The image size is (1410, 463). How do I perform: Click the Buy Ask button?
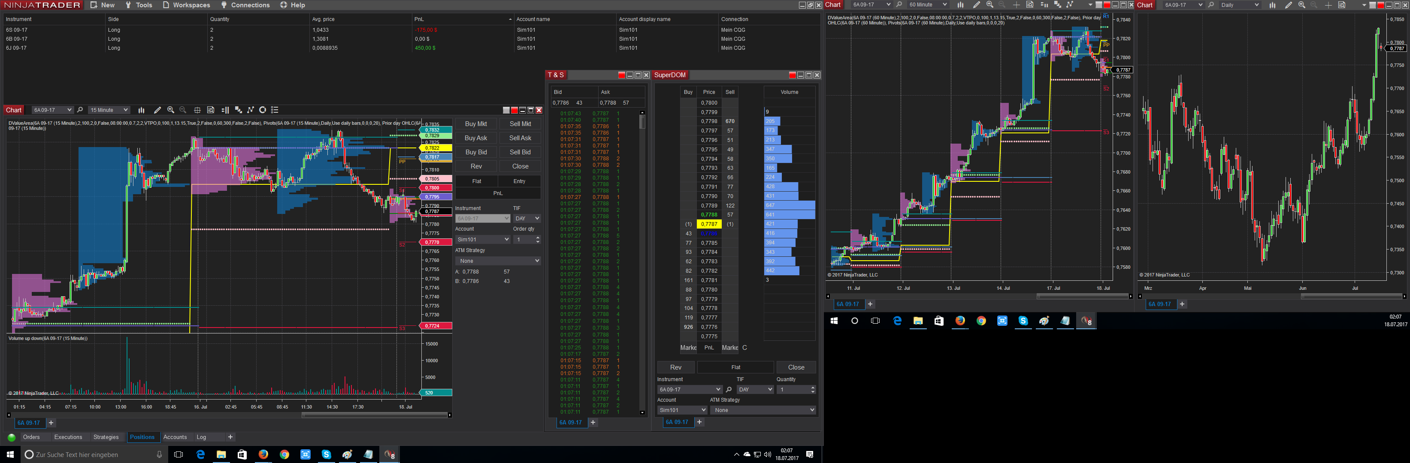click(476, 138)
